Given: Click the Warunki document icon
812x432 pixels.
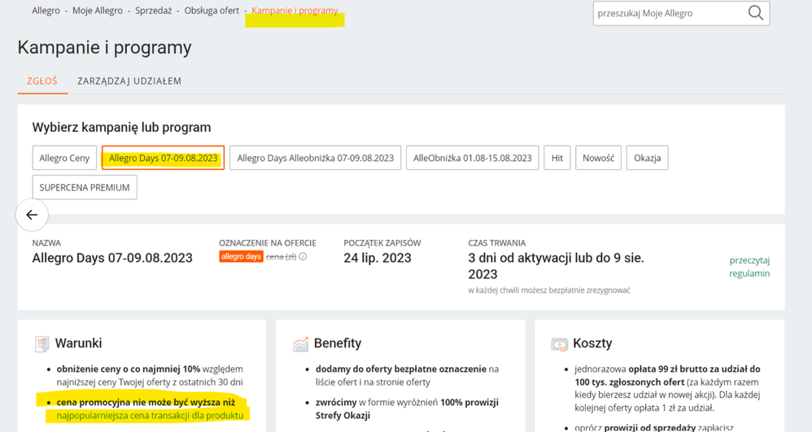Looking at the screenshot, I should point(42,344).
